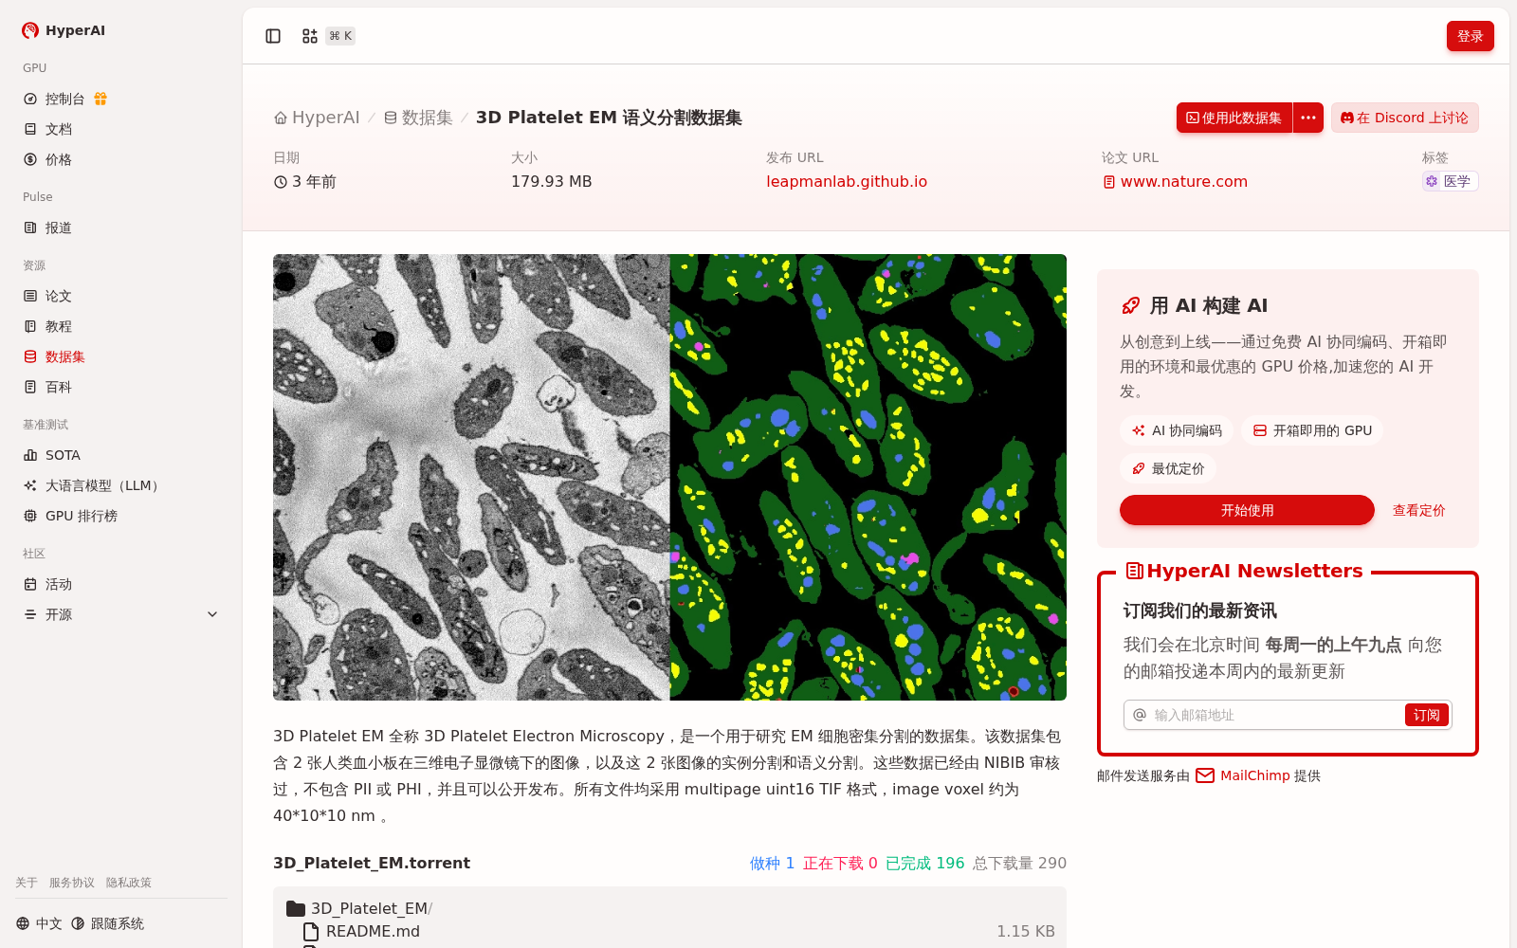This screenshot has height=948, width=1517.
Task: Expand the 开源 chevron in sidebar
Action: tap(212, 614)
